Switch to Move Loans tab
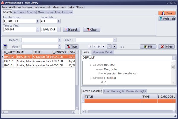Viewport: 178px width, 119px height. (45, 12)
